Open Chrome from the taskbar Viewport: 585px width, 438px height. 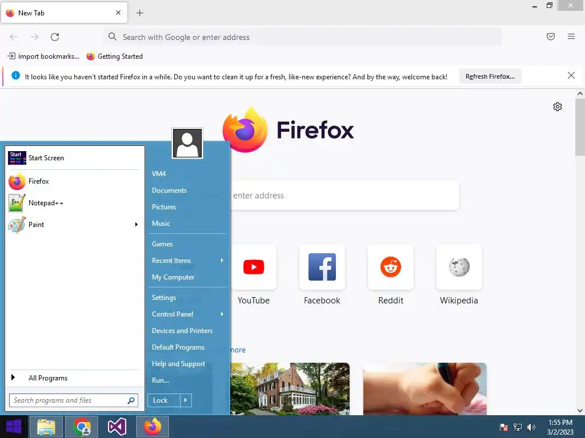coord(82,427)
